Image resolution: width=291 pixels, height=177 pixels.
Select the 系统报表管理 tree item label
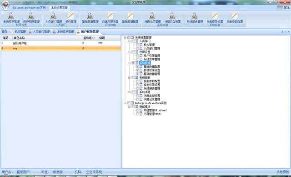point(152,88)
